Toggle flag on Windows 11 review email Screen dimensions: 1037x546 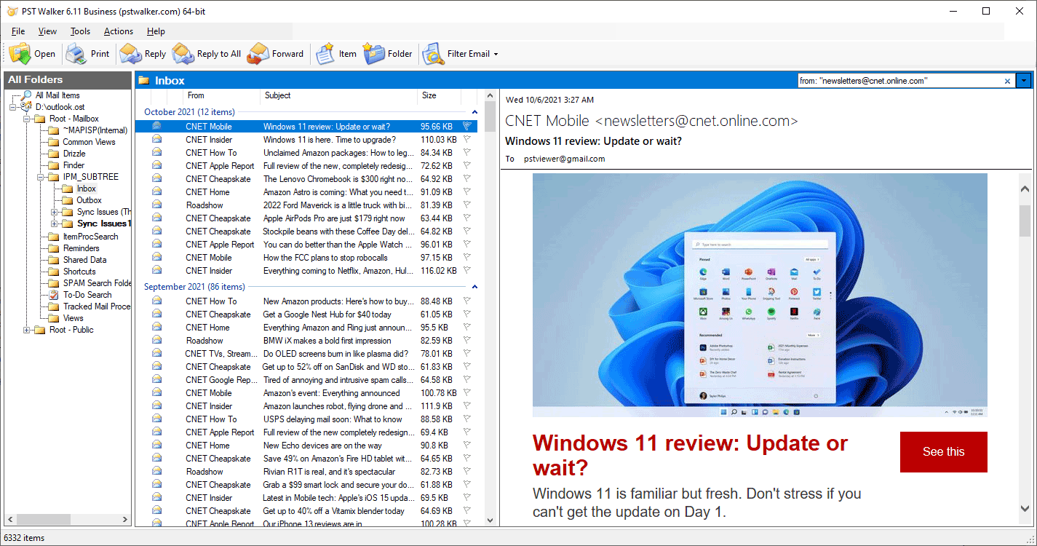[x=467, y=127]
